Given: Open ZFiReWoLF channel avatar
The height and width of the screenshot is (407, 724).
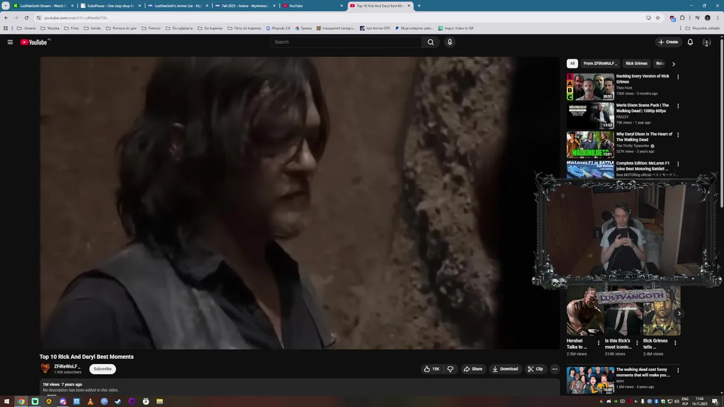Looking at the screenshot, I should pos(45,369).
